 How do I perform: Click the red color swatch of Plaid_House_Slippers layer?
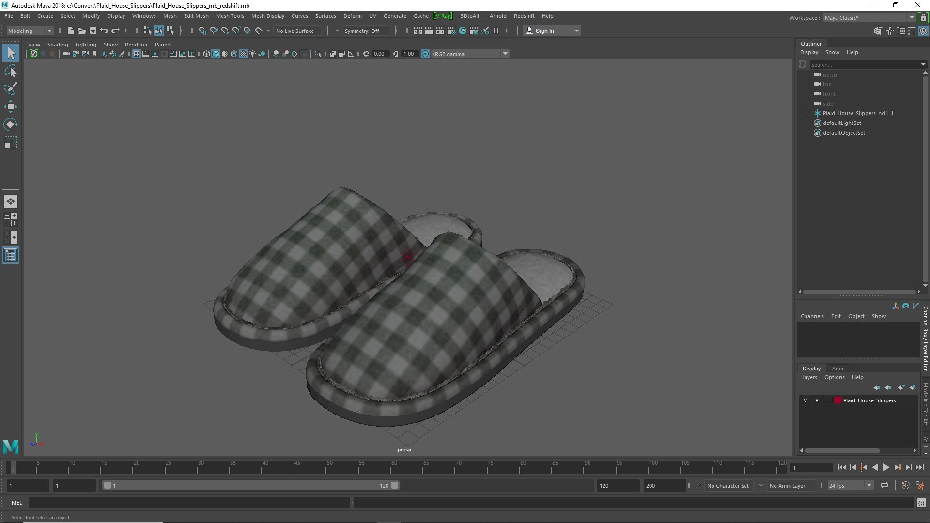click(x=837, y=400)
